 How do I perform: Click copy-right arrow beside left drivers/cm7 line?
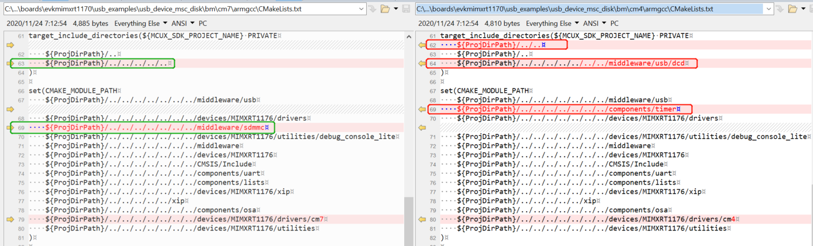(10, 219)
